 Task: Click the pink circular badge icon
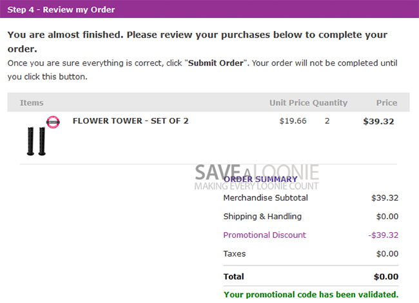[x=53, y=122]
